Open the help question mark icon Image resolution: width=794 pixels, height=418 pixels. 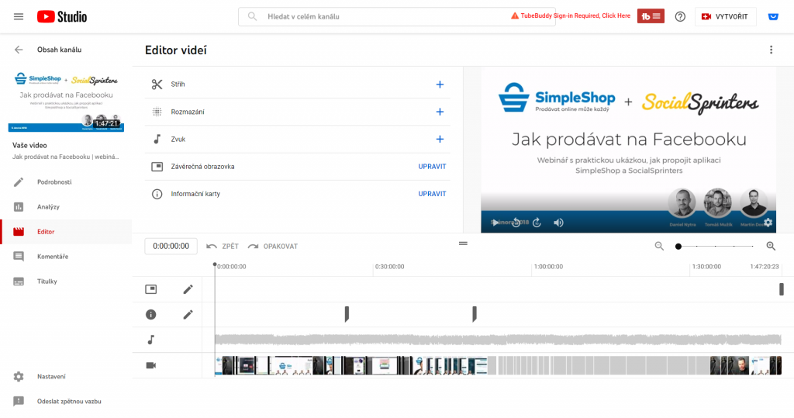pyautogui.click(x=680, y=17)
